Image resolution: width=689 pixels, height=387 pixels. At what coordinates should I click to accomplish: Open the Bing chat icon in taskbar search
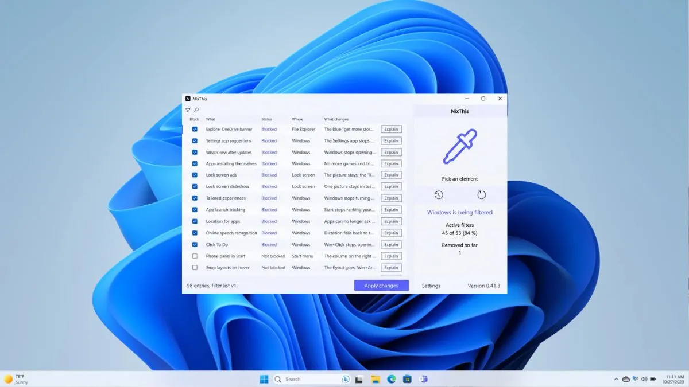[346, 379]
